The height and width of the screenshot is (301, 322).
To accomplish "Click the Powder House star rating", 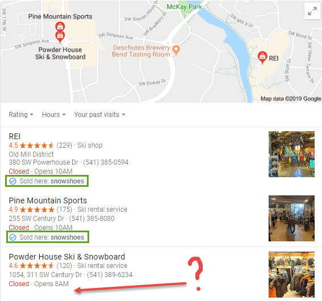I will click(37, 266).
